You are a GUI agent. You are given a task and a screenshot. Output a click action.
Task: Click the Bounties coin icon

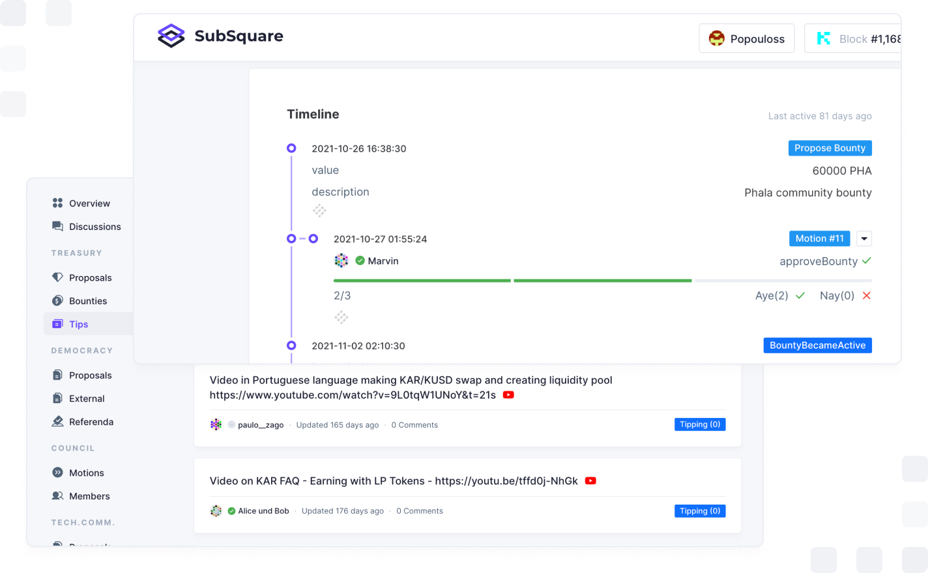(57, 301)
